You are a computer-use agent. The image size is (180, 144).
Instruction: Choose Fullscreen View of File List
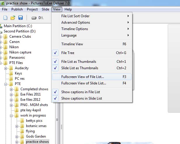[83, 77]
